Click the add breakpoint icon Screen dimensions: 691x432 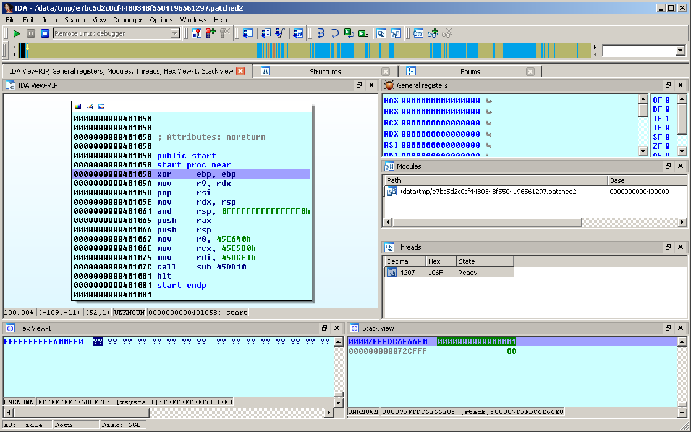211,33
